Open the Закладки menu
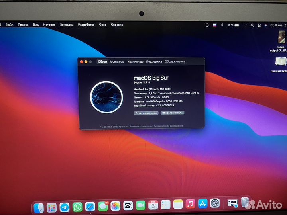This screenshot has width=287, height=215. [67, 25]
